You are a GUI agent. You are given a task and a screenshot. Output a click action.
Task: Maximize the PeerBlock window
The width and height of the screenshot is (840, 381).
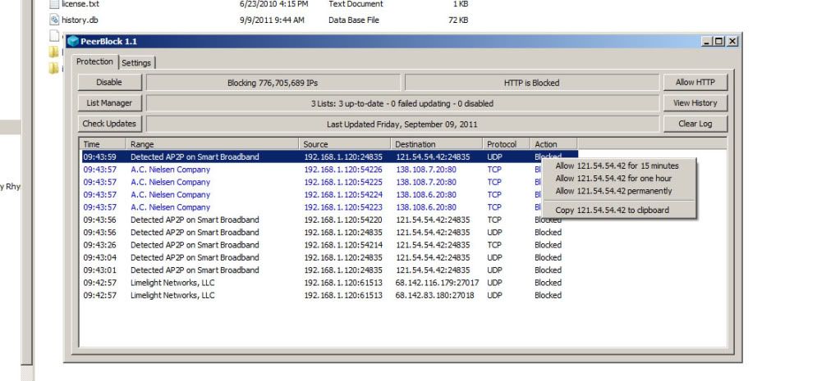click(720, 41)
